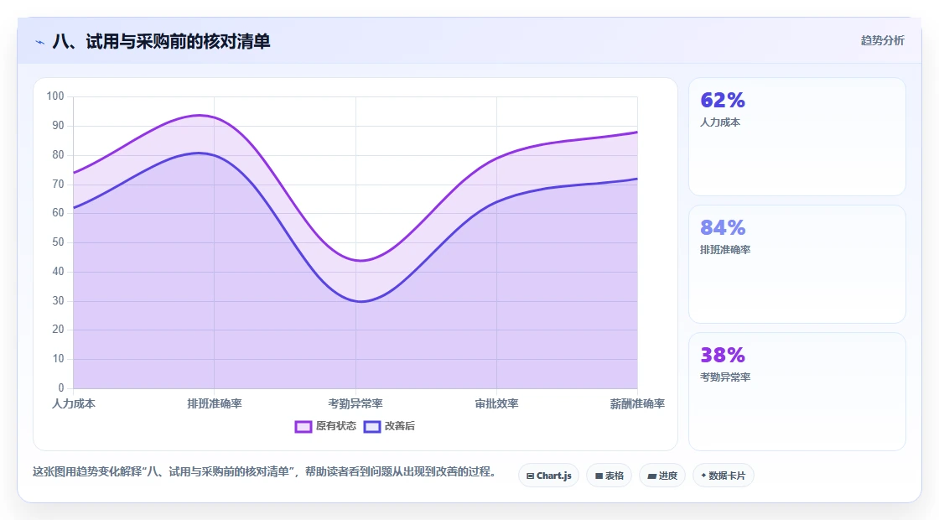
Task: Click the chart description sentence below the chart
Action: (x=264, y=472)
